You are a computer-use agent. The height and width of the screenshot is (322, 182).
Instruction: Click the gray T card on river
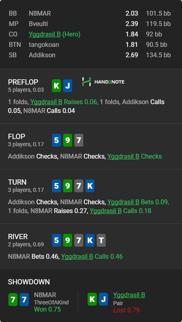pos(101,240)
